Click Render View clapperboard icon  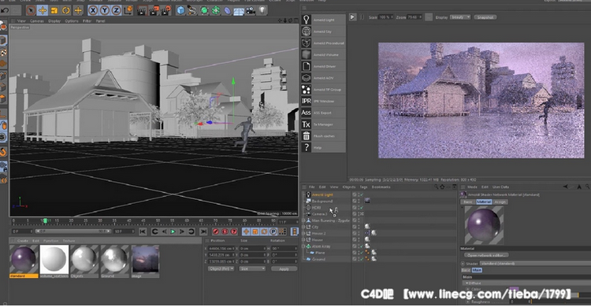[x=142, y=10]
